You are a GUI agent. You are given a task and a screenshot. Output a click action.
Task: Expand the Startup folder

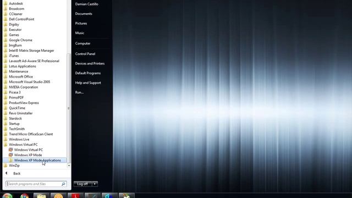(14, 124)
